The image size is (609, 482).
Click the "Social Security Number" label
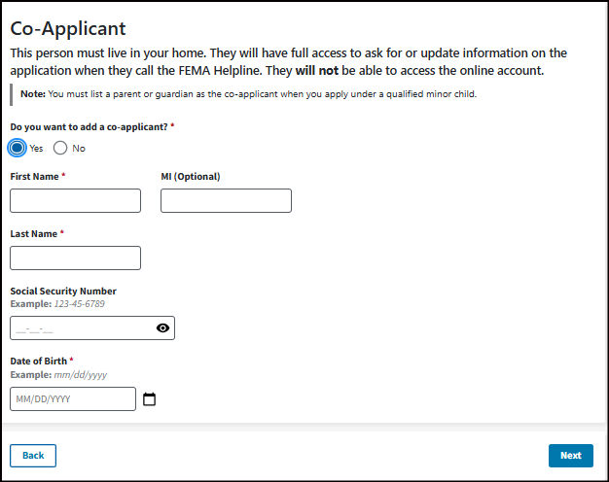pos(63,291)
